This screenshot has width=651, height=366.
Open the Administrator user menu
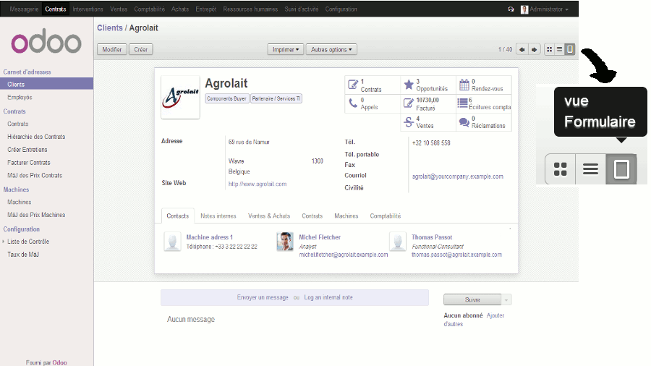(545, 9)
